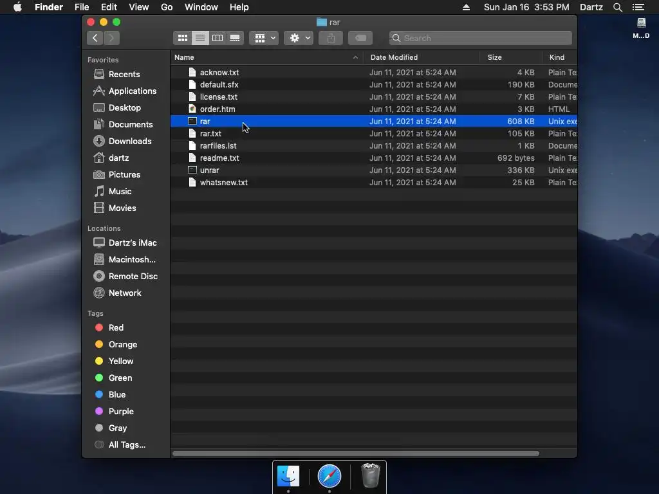Open the dartz home folder
Image resolution: width=659 pixels, height=494 pixels.
118,158
